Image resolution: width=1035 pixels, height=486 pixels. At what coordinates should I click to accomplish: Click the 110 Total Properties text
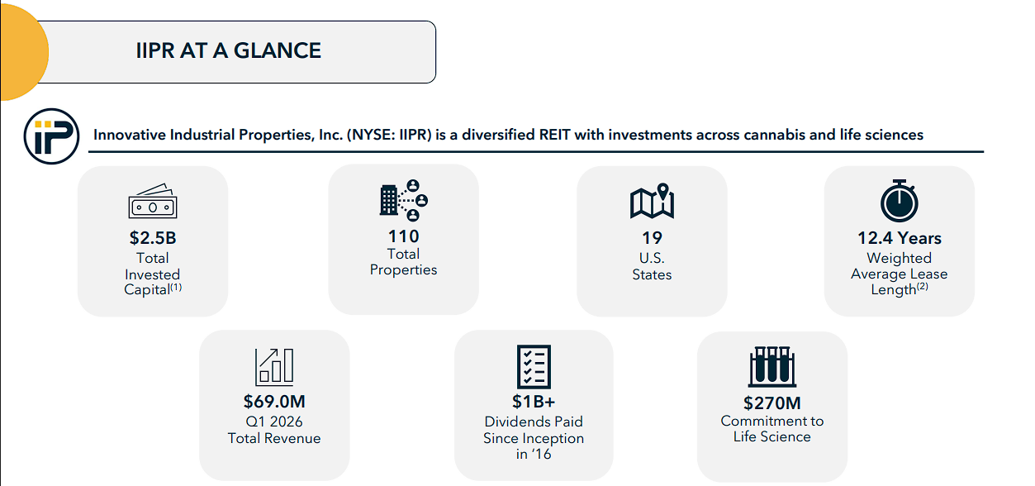[x=403, y=253]
